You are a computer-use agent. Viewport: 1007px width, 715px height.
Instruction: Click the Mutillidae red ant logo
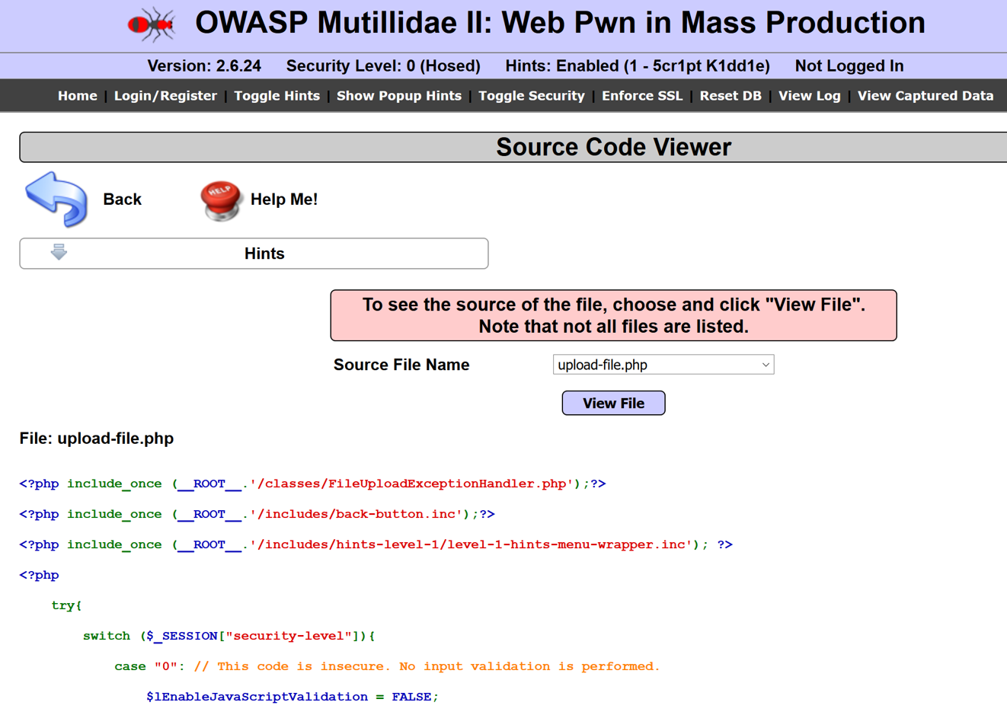point(152,24)
